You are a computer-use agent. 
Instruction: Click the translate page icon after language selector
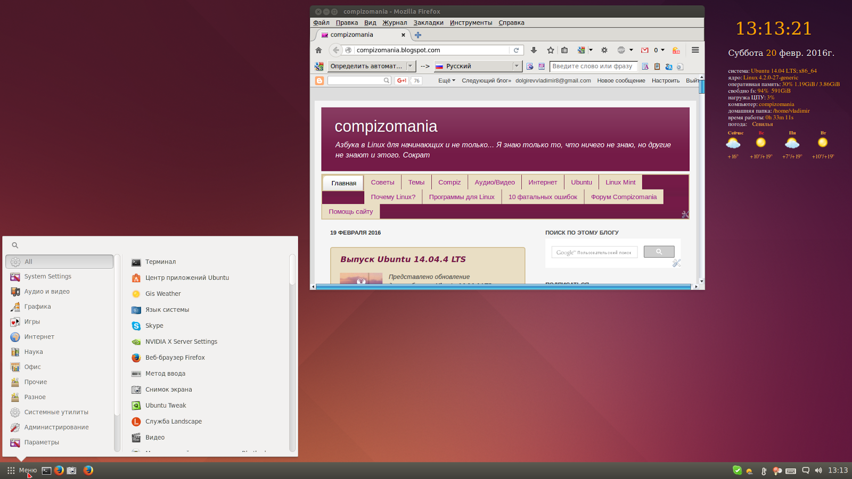click(530, 67)
